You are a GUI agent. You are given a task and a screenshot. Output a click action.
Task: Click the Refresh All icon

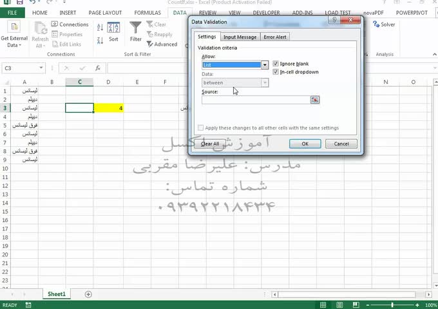[40, 28]
